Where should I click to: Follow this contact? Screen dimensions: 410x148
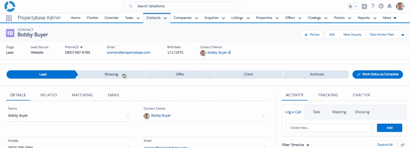tap(312, 34)
